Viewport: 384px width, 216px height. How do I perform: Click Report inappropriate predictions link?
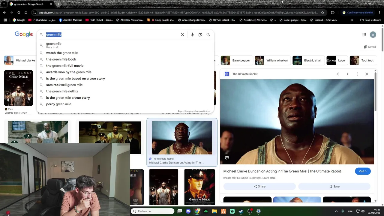pos(194,111)
